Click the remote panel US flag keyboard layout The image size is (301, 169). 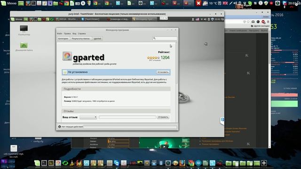click(198, 19)
